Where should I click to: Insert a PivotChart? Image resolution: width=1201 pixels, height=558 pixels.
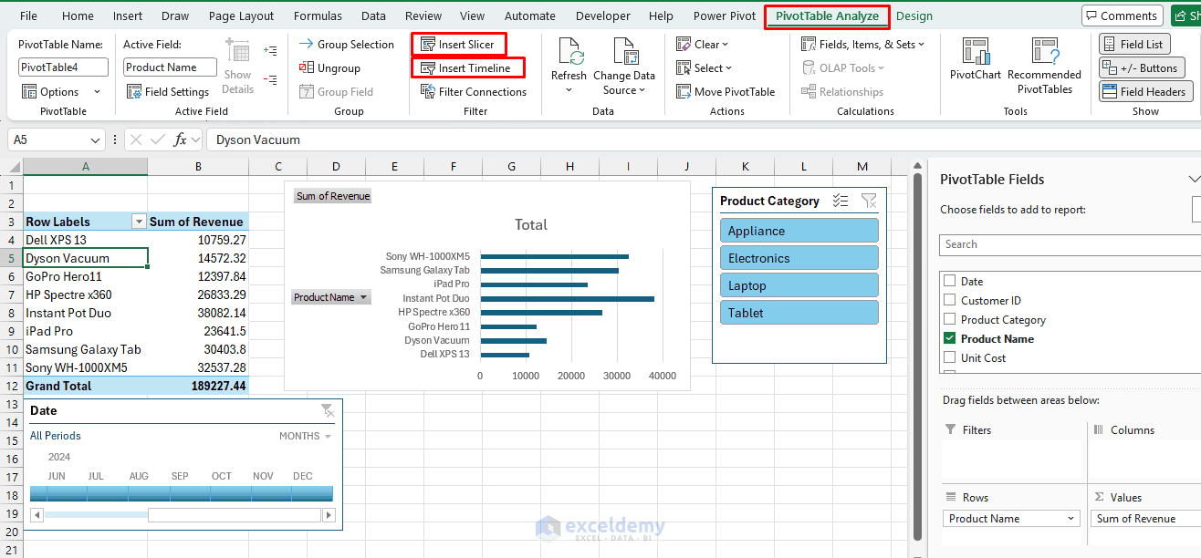click(x=976, y=60)
